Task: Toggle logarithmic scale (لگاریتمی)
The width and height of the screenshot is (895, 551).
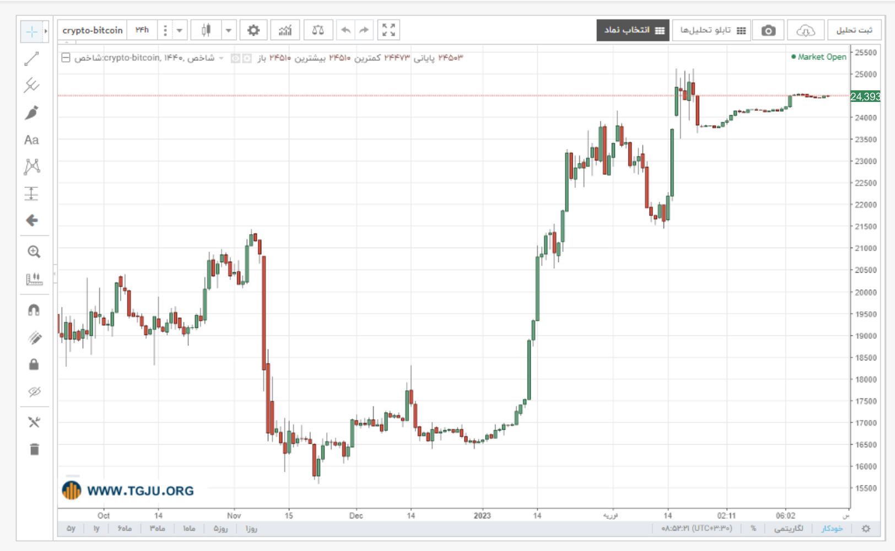Action: 789,528
